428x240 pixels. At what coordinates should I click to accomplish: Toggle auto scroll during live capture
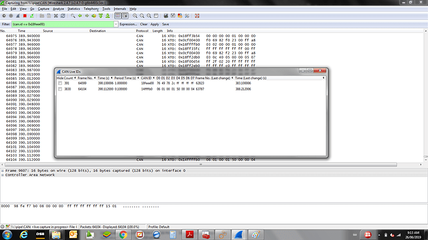tap(125, 16)
